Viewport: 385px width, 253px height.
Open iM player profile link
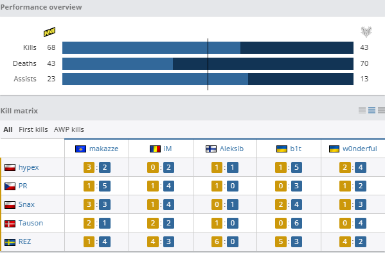tap(168, 149)
